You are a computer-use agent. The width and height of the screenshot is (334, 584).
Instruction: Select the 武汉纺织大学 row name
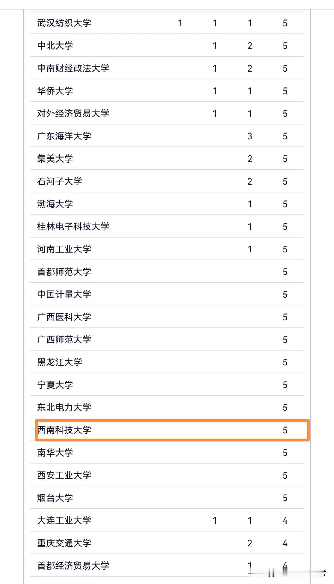coord(64,23)
